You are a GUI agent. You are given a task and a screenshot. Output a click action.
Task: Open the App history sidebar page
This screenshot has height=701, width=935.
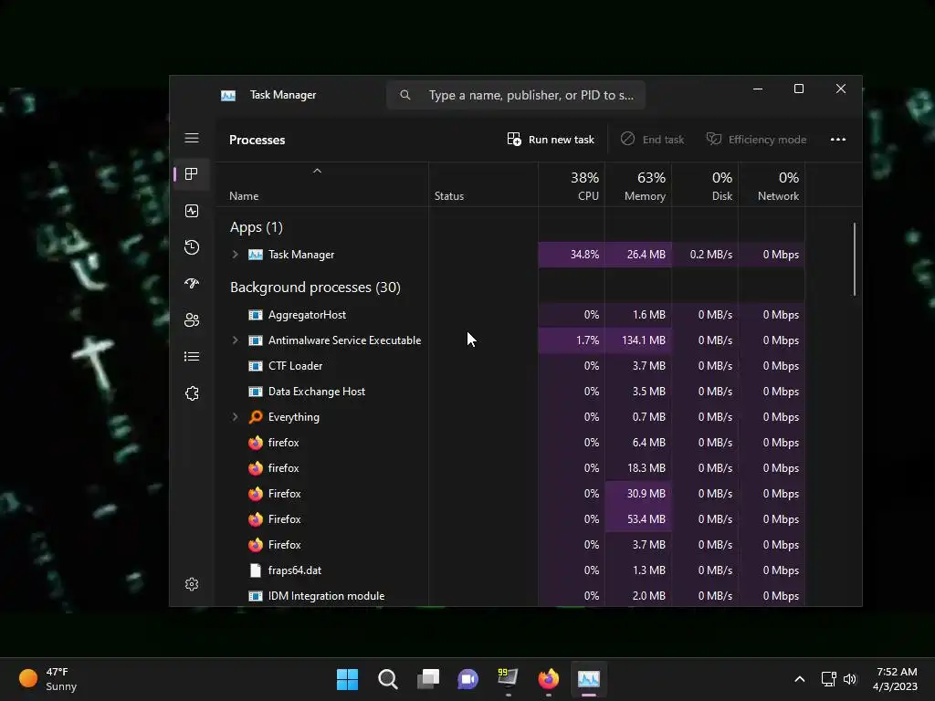click(x=192, y=247)
